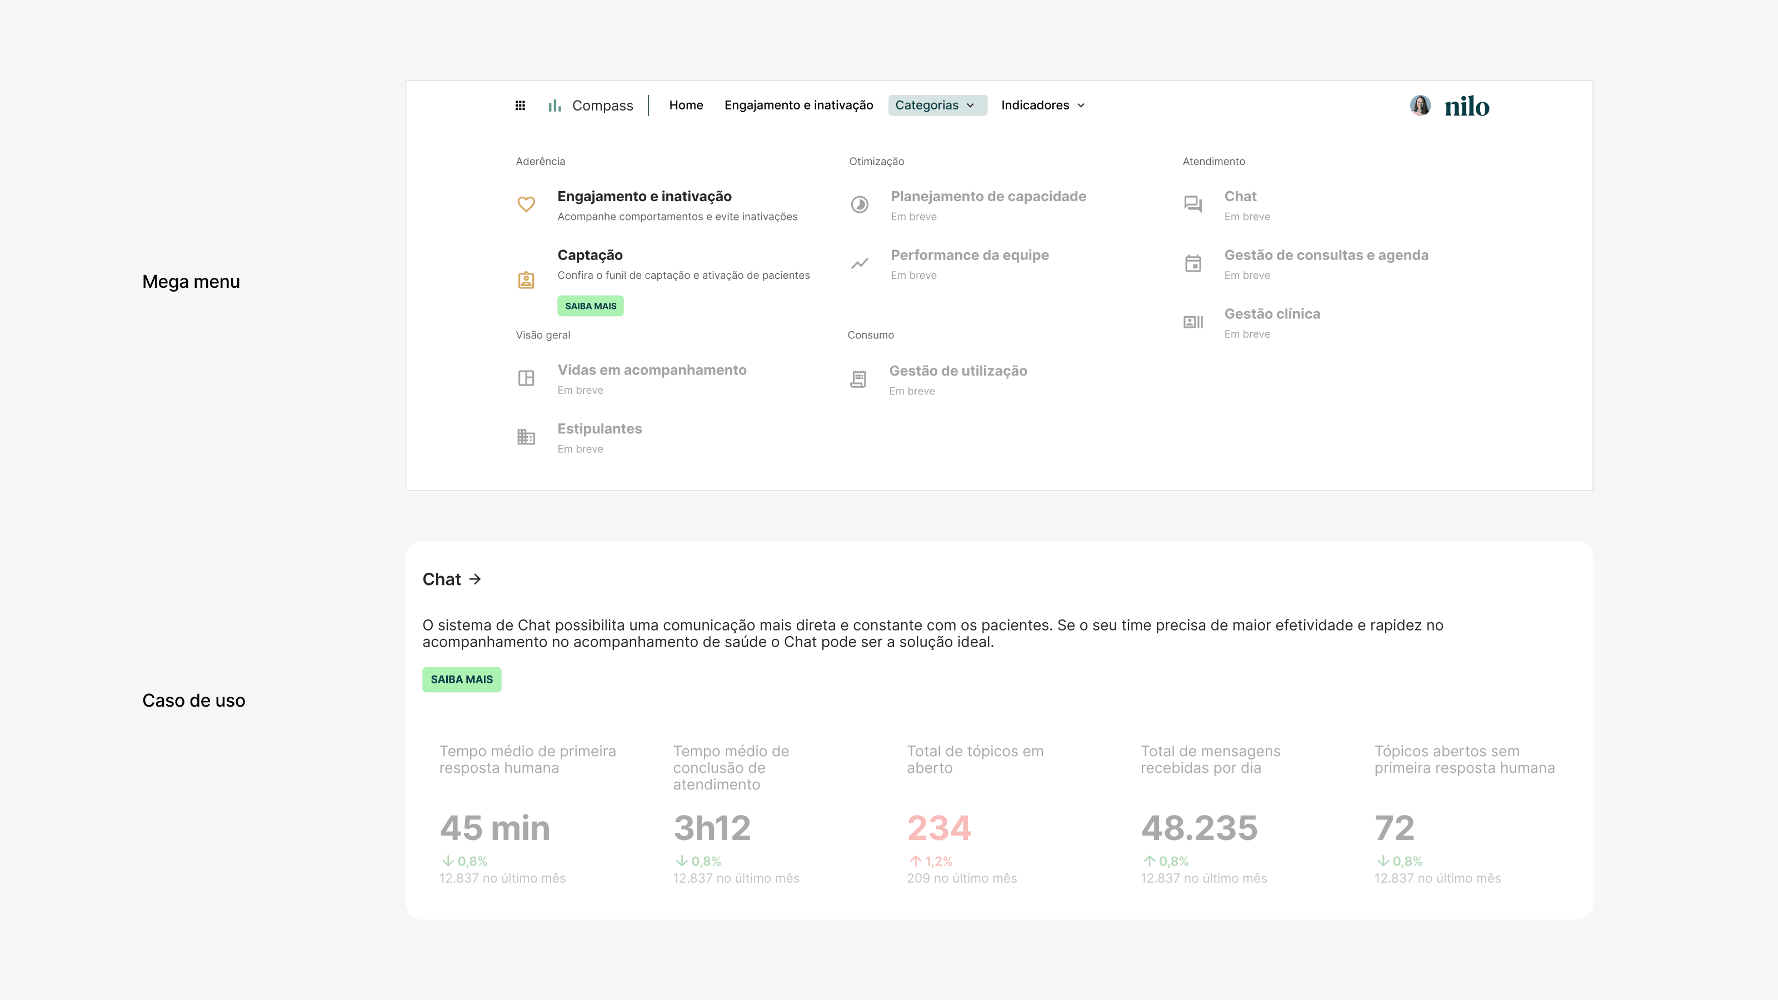This screenshot has width=1778, height=1000.
Task: Click Acompanhe comportamentos e evite inativações description
Action: point(677,217)
